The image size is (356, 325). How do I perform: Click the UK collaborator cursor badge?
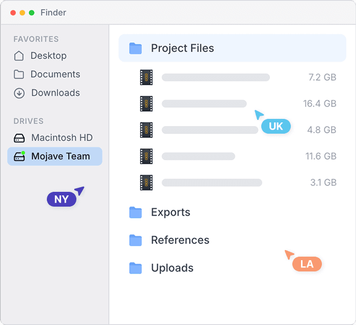click(x=276, y=126)
